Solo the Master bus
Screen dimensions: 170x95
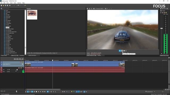166,13
